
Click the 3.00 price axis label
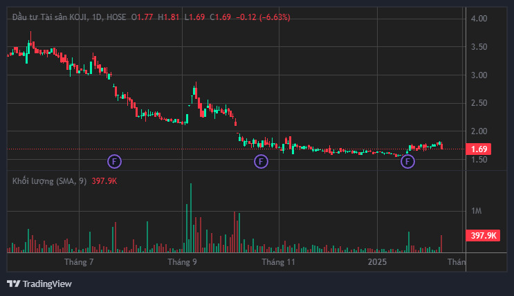(479, 75)
